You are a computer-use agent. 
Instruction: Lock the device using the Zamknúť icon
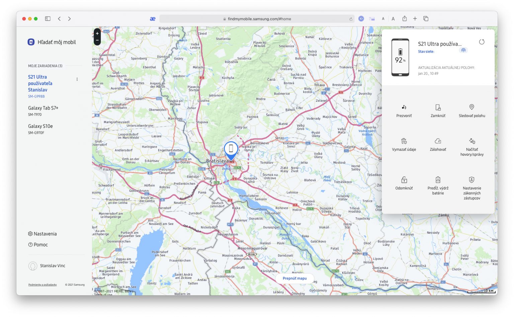pyautogui.click(x=438, y=107)
